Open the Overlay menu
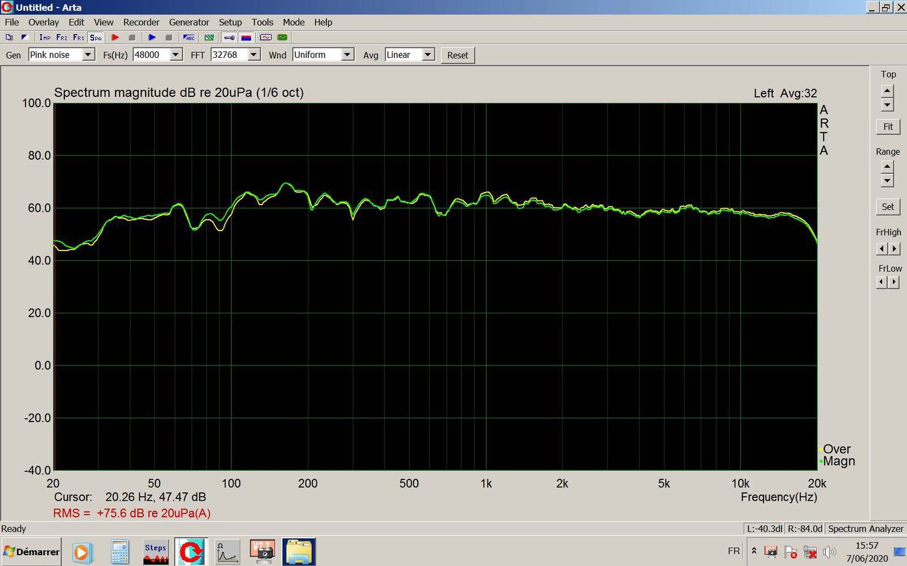This screenshot has width=907, height=566. [x=44, y=22]
